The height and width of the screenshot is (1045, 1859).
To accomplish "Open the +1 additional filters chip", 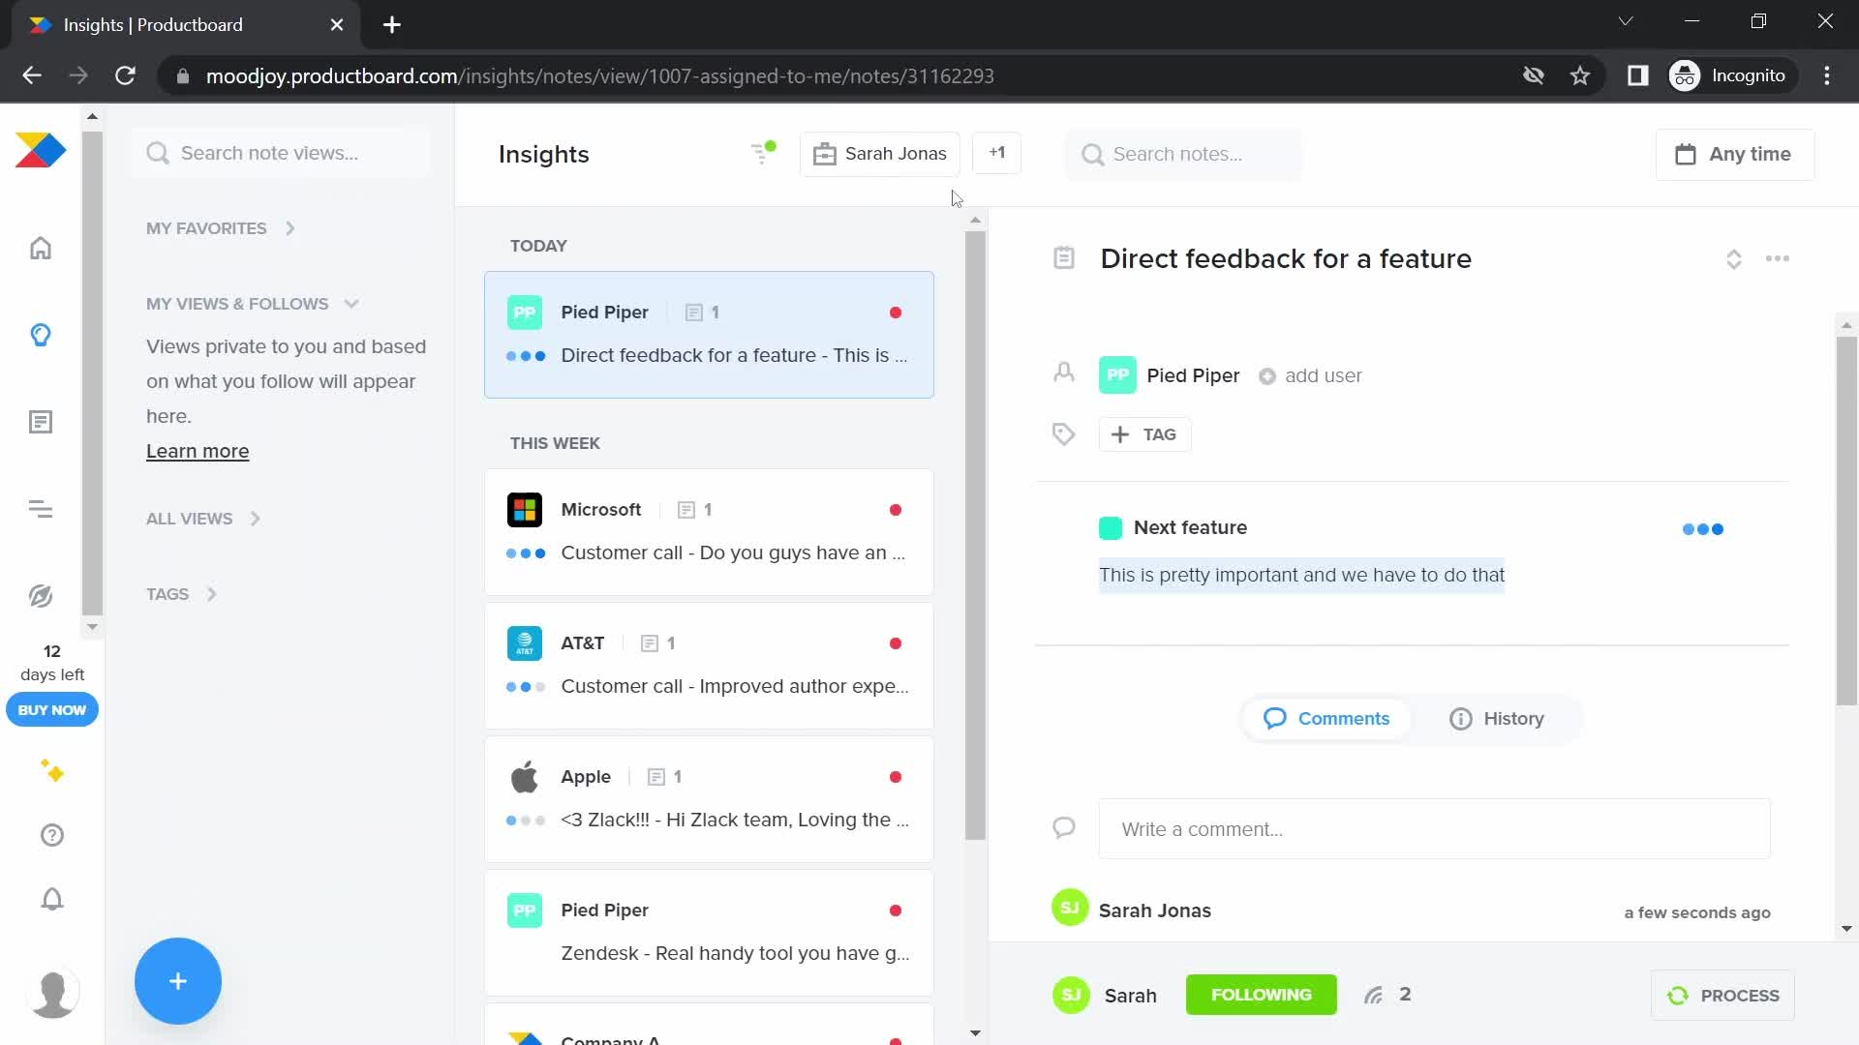I will [x=996, y=153].
